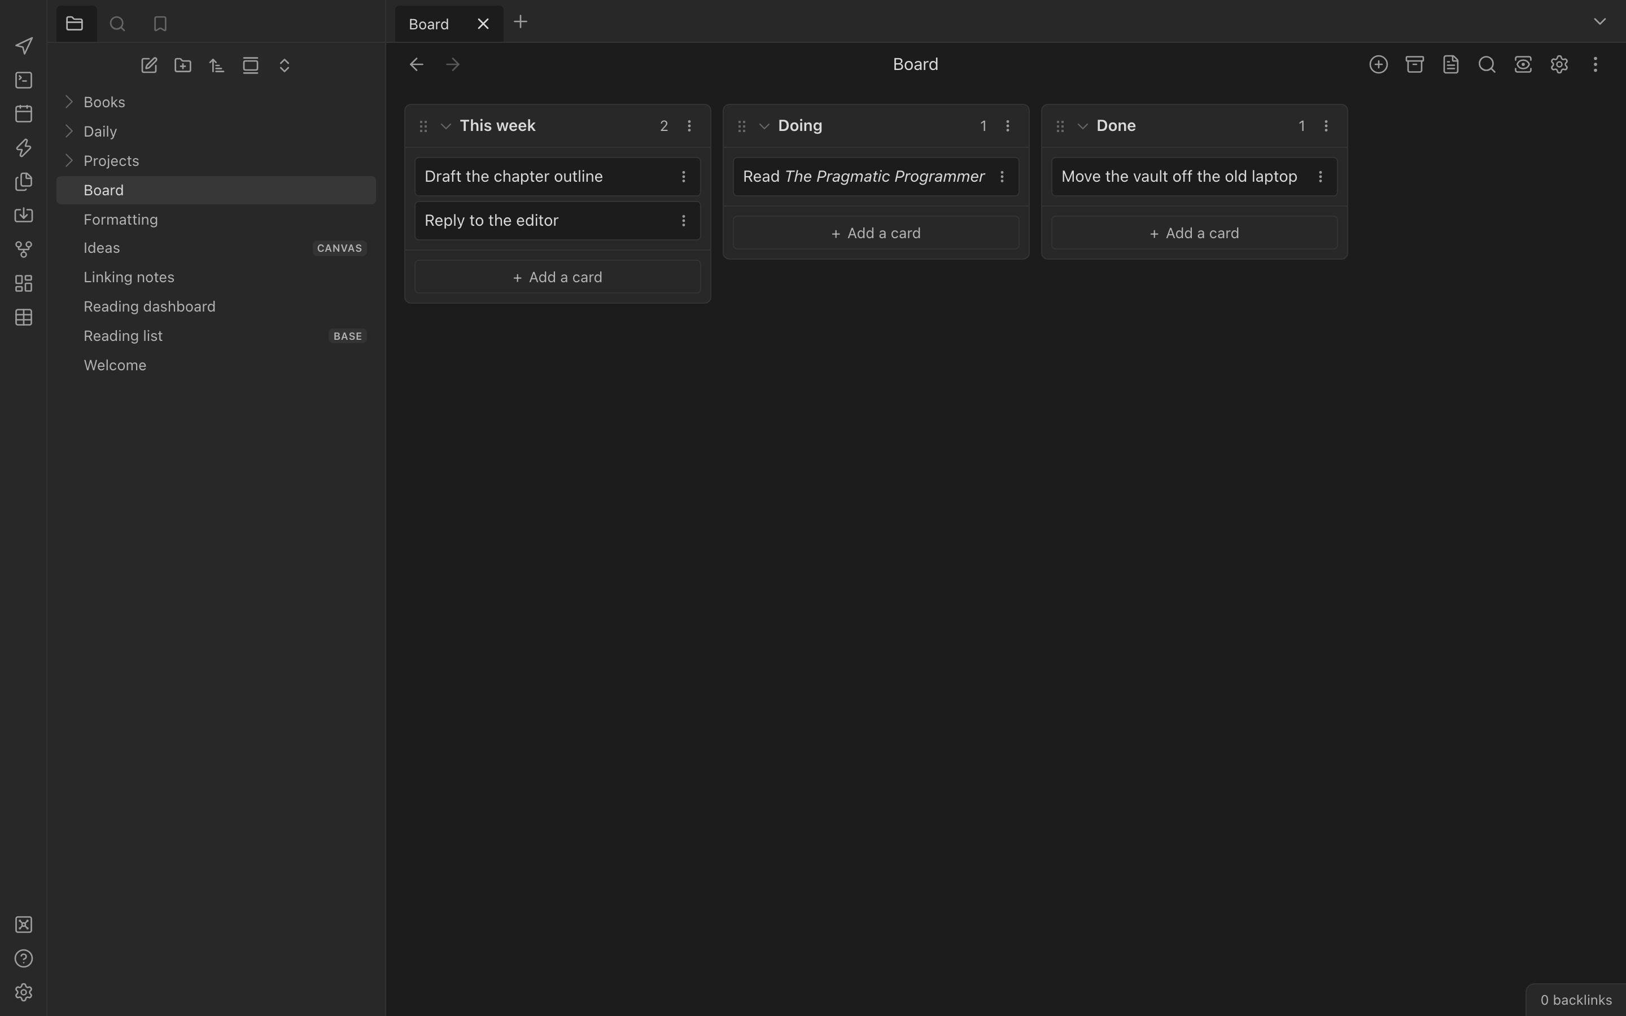Screen dimensions: 1626x1016
Task: Open the Ideas canvas file
Action: (x=216, y=248)
